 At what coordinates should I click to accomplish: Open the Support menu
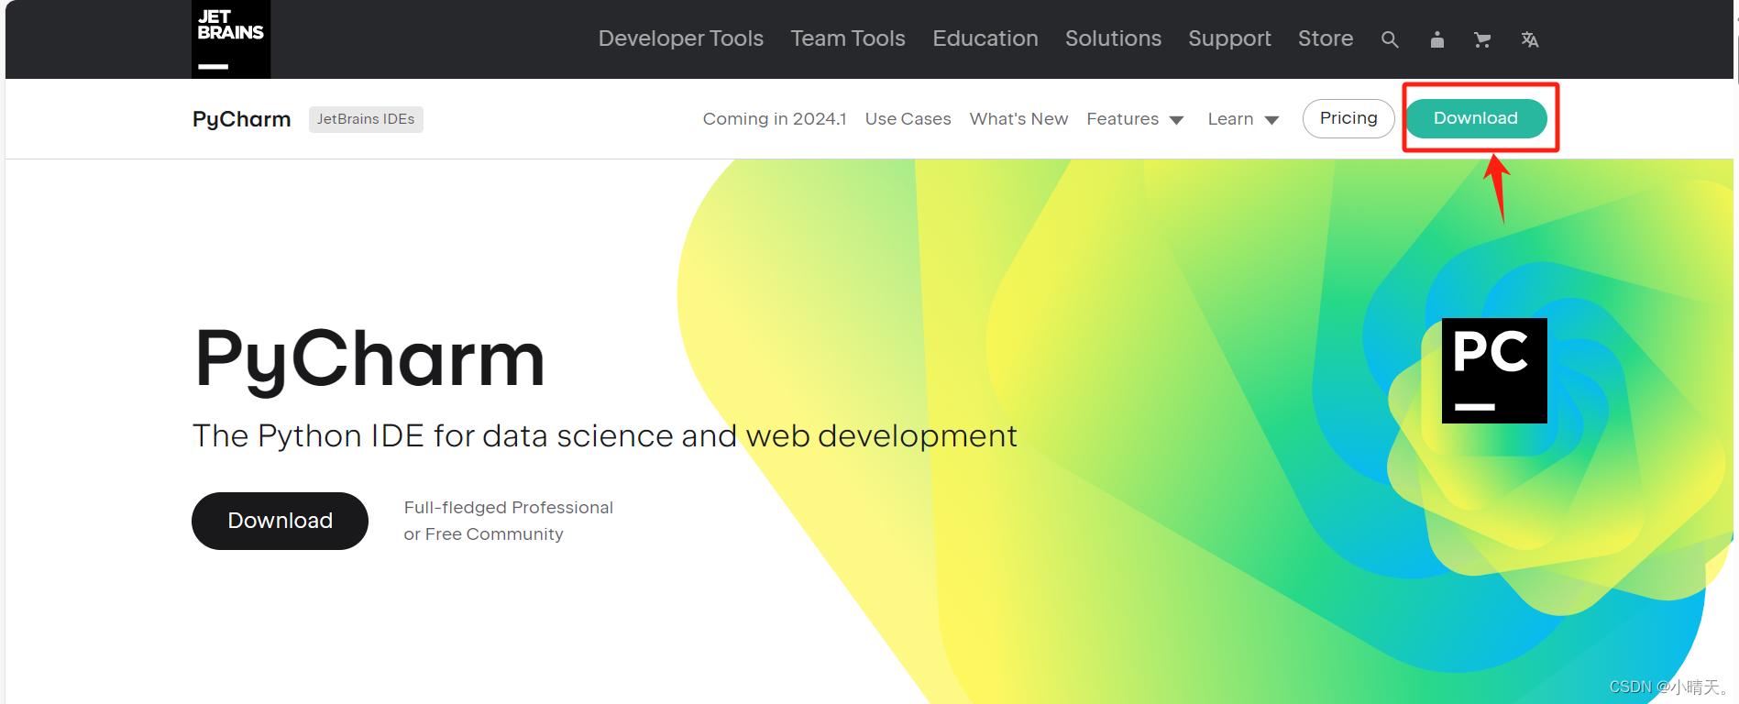coord(1229,38)
